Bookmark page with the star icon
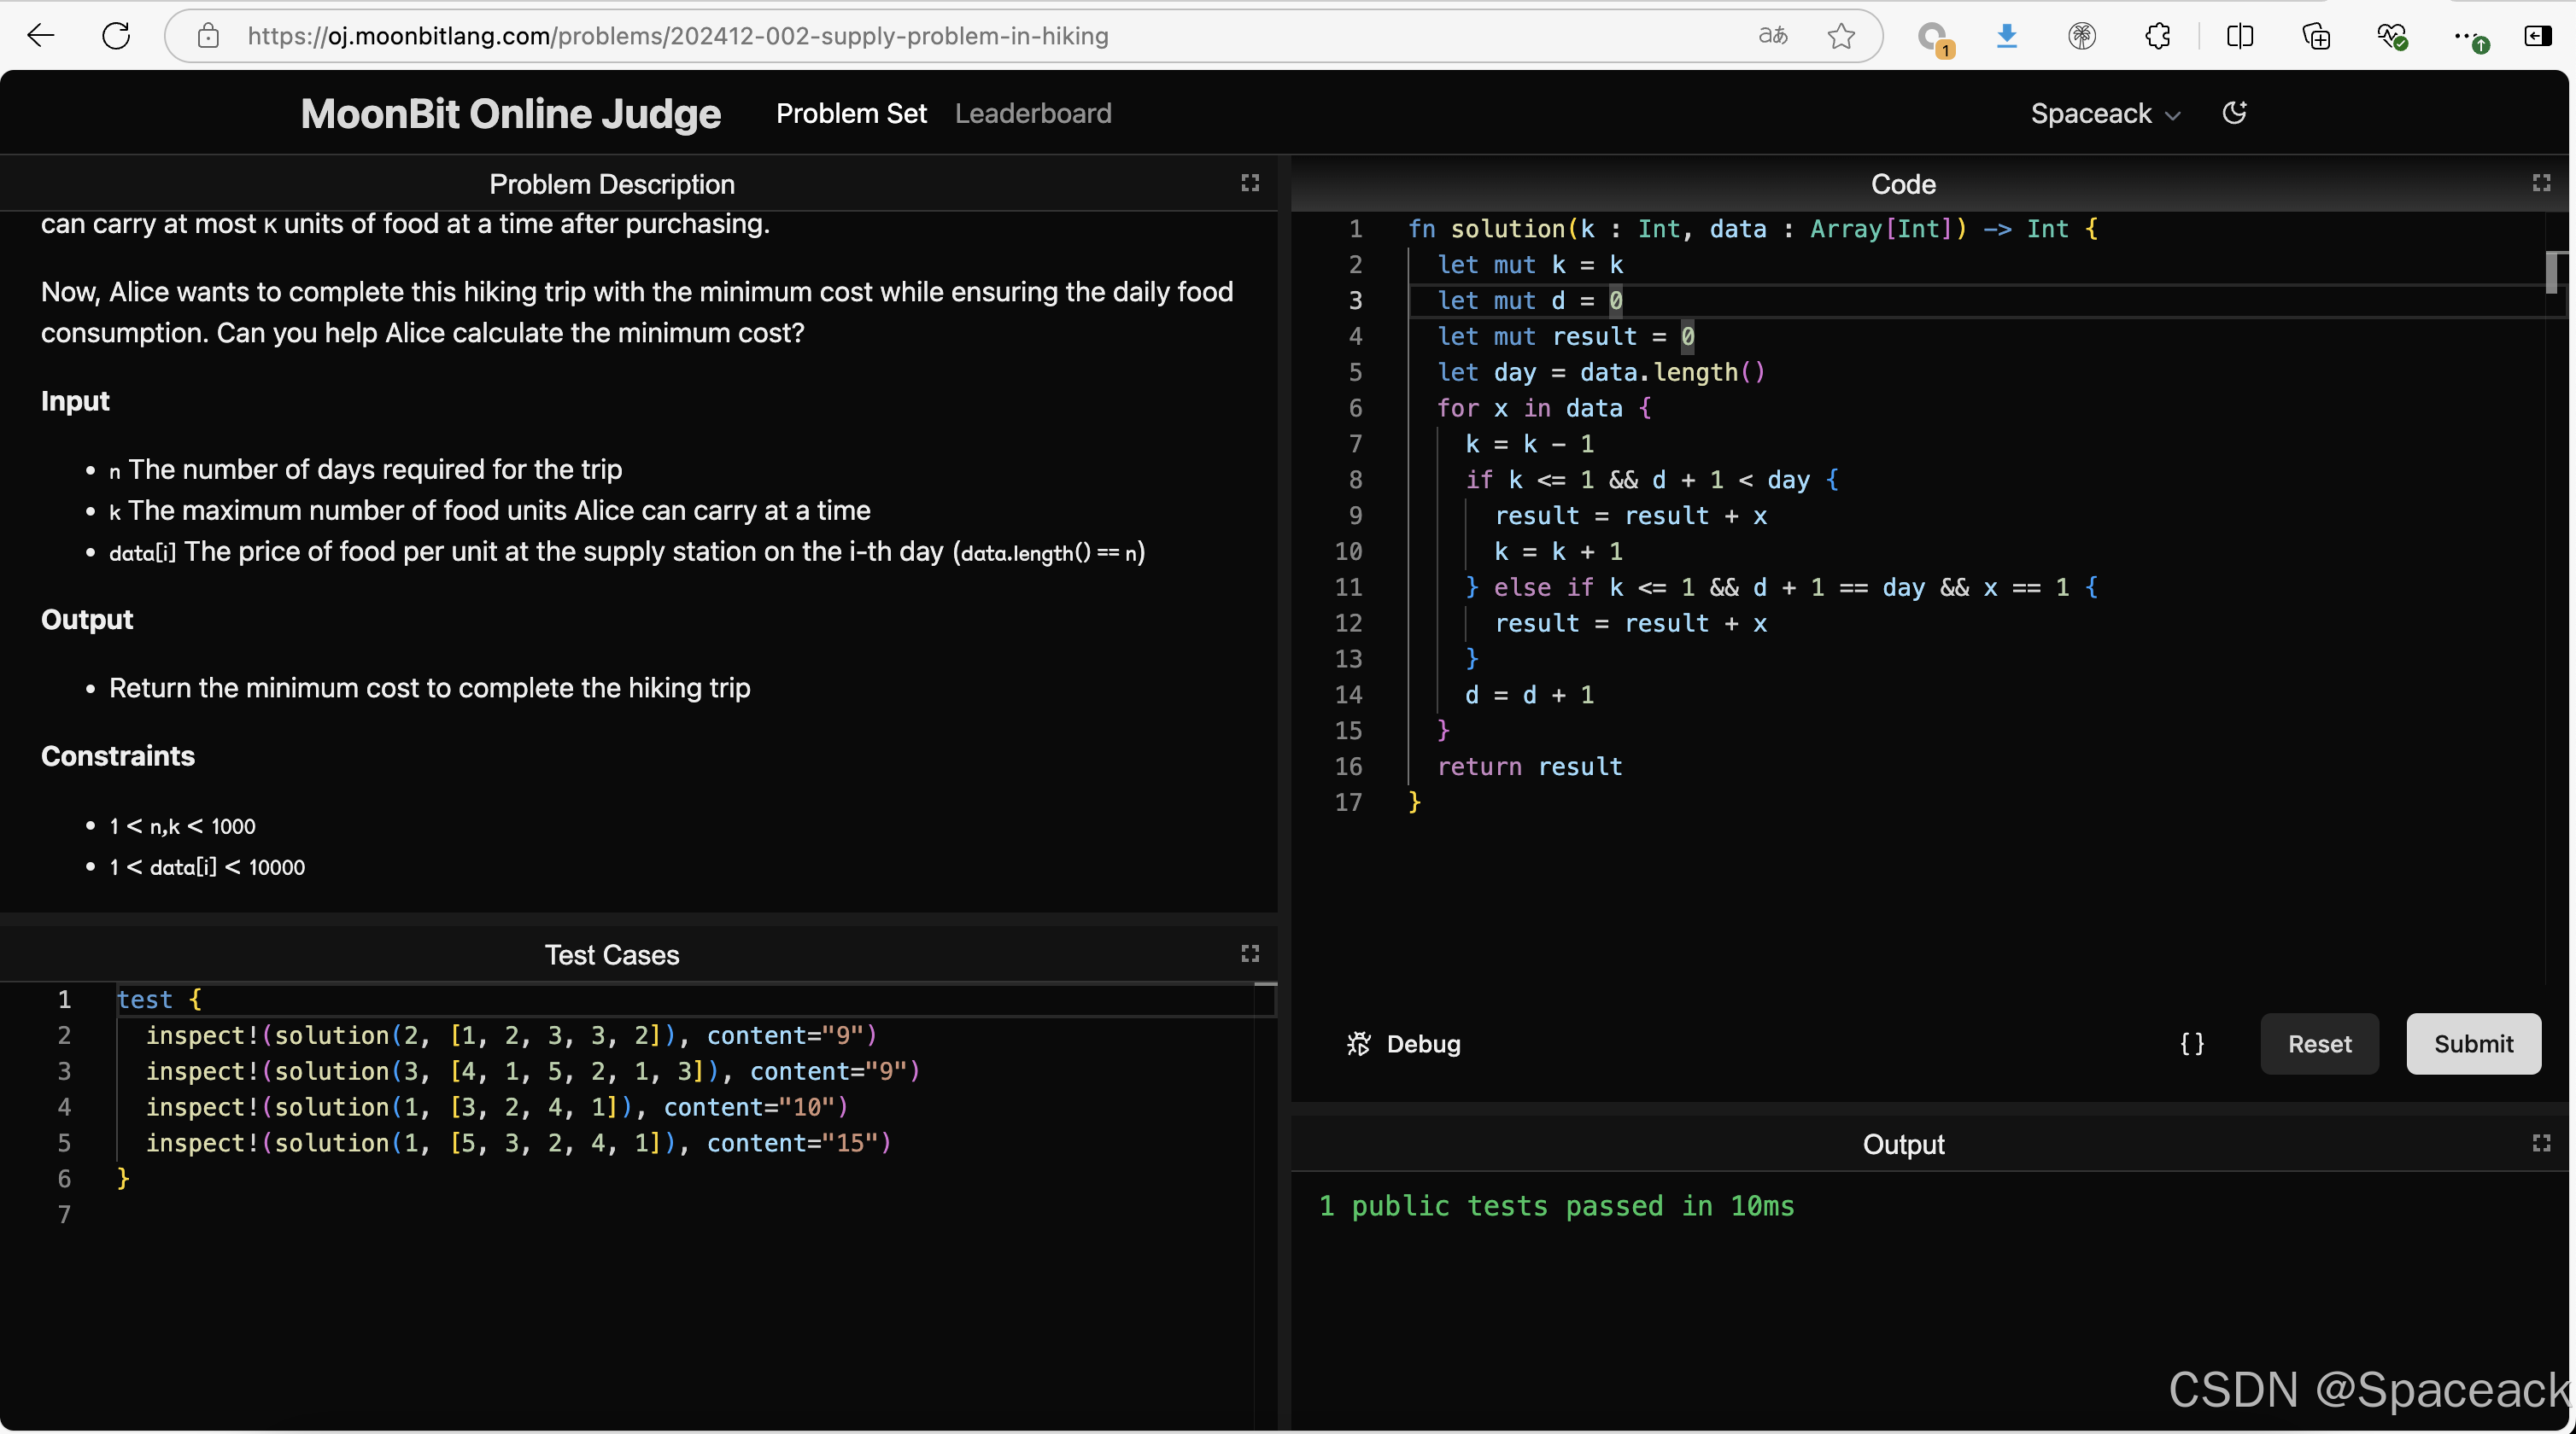The width and height of the screenshot is (2576, 1434). (1841, 36)
